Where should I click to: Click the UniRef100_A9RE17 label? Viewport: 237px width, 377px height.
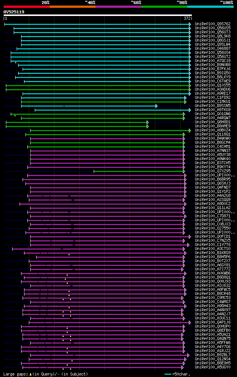213,94
